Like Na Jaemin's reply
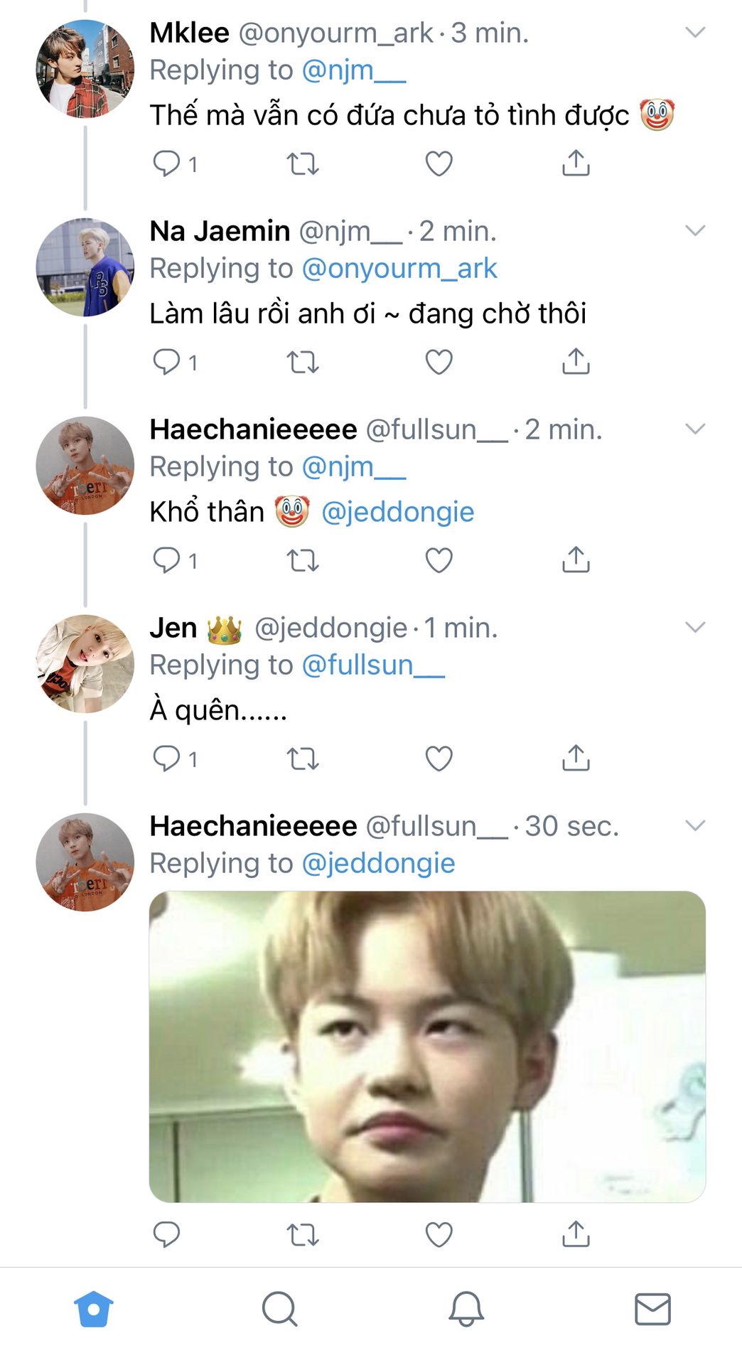This screenshot has height=1365, width=742. [x=439, y=362]
